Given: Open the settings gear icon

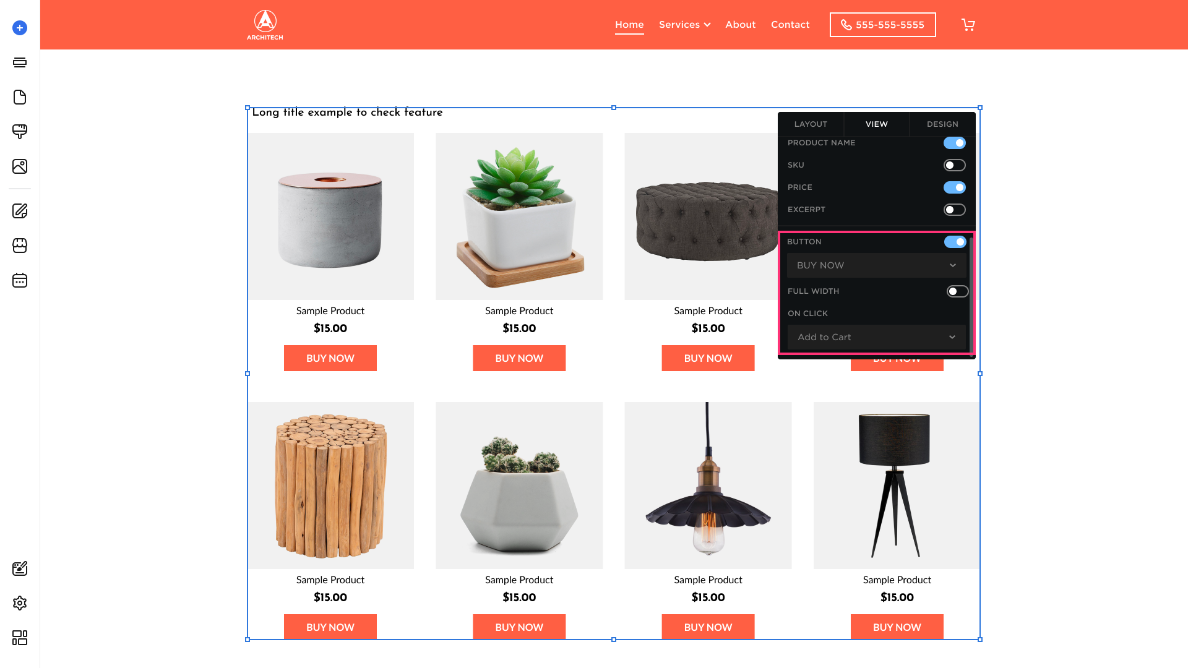Looking at the screenshot, I should point(20,603).
